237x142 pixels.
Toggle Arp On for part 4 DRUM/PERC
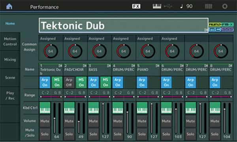pyautogui.click(x=118, y=82)
